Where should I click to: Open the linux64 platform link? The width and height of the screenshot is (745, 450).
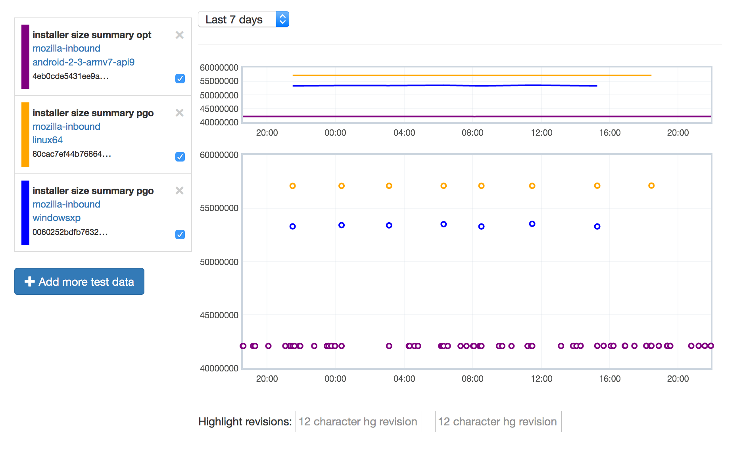tap(47, 140)
